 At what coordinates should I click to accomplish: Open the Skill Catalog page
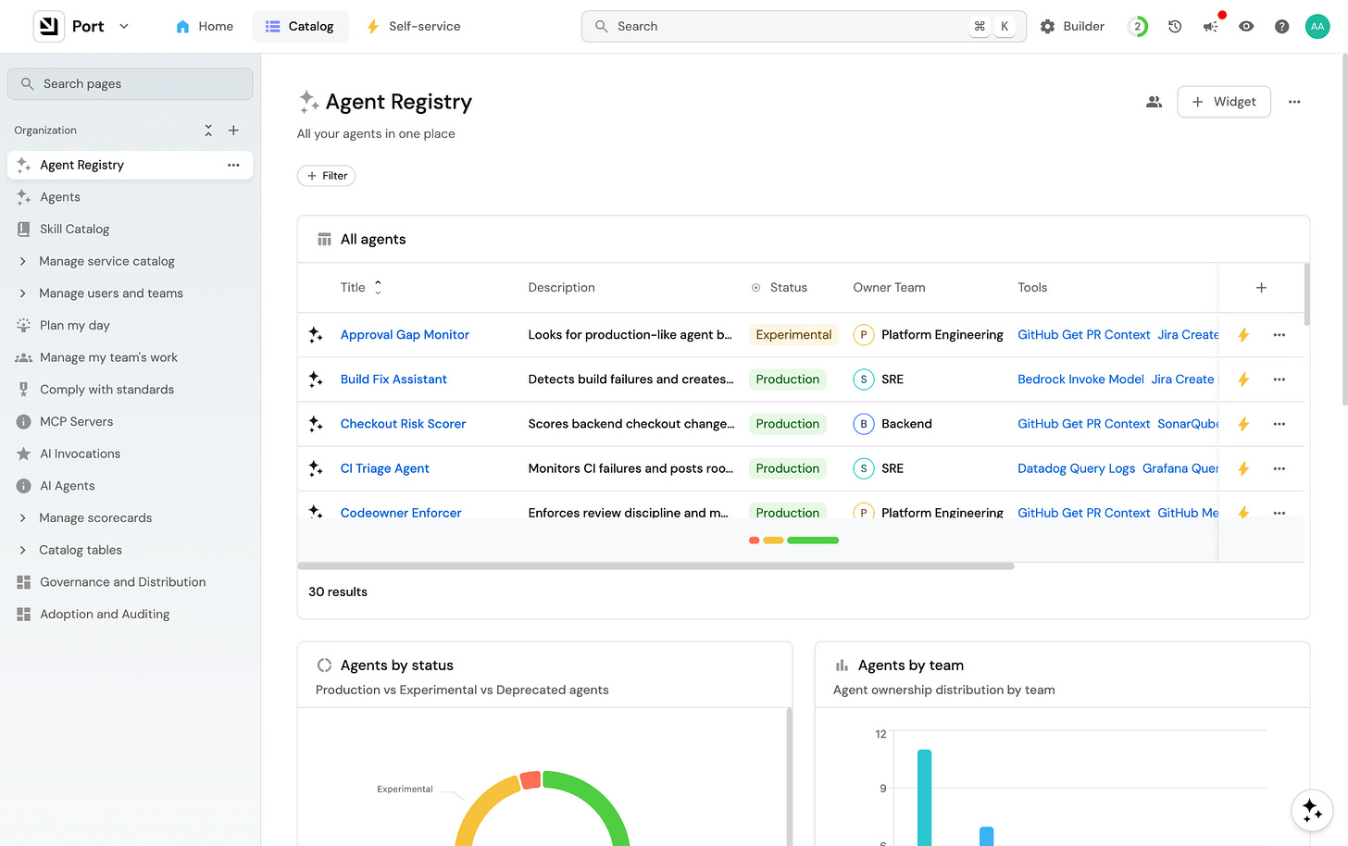click(x=74, y=230)
